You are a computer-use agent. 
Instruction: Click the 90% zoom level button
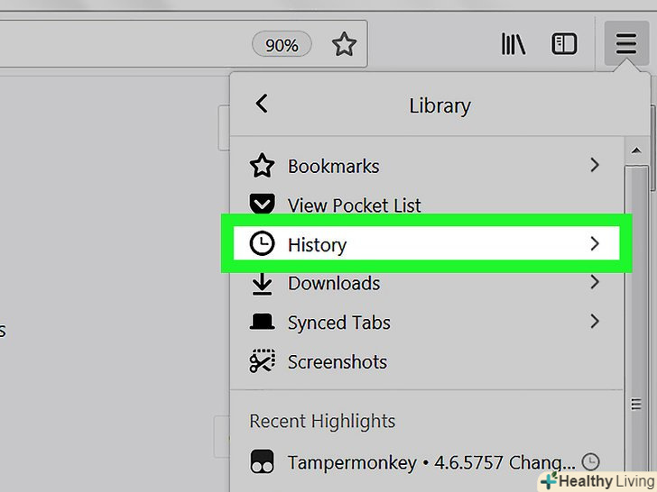[282, 44]
